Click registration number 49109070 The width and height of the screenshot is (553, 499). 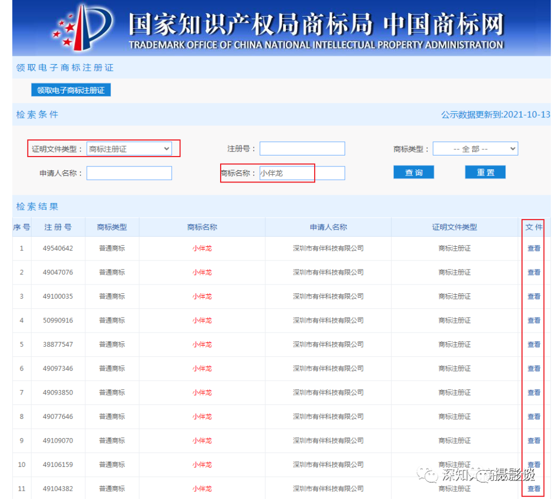(x=58, y=440)
